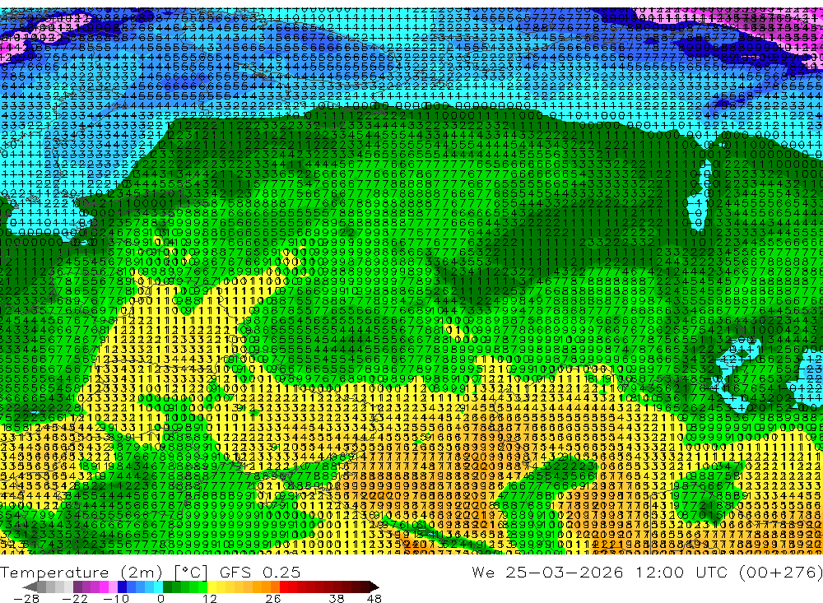
Task: Click the dark brown right arrow cap of the legend
Action: [x=374, y=587]
